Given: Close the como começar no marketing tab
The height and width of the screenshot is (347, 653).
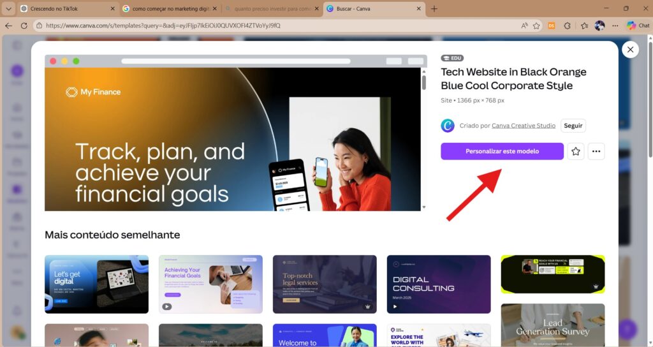Looking at the screenshot, I should click(x=214, y=8).
